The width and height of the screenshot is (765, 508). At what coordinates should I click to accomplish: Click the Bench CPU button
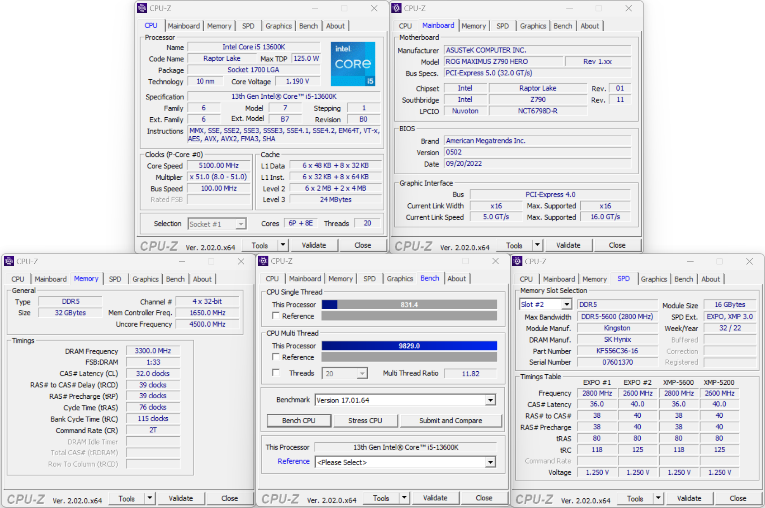click(x=299, y=421)
